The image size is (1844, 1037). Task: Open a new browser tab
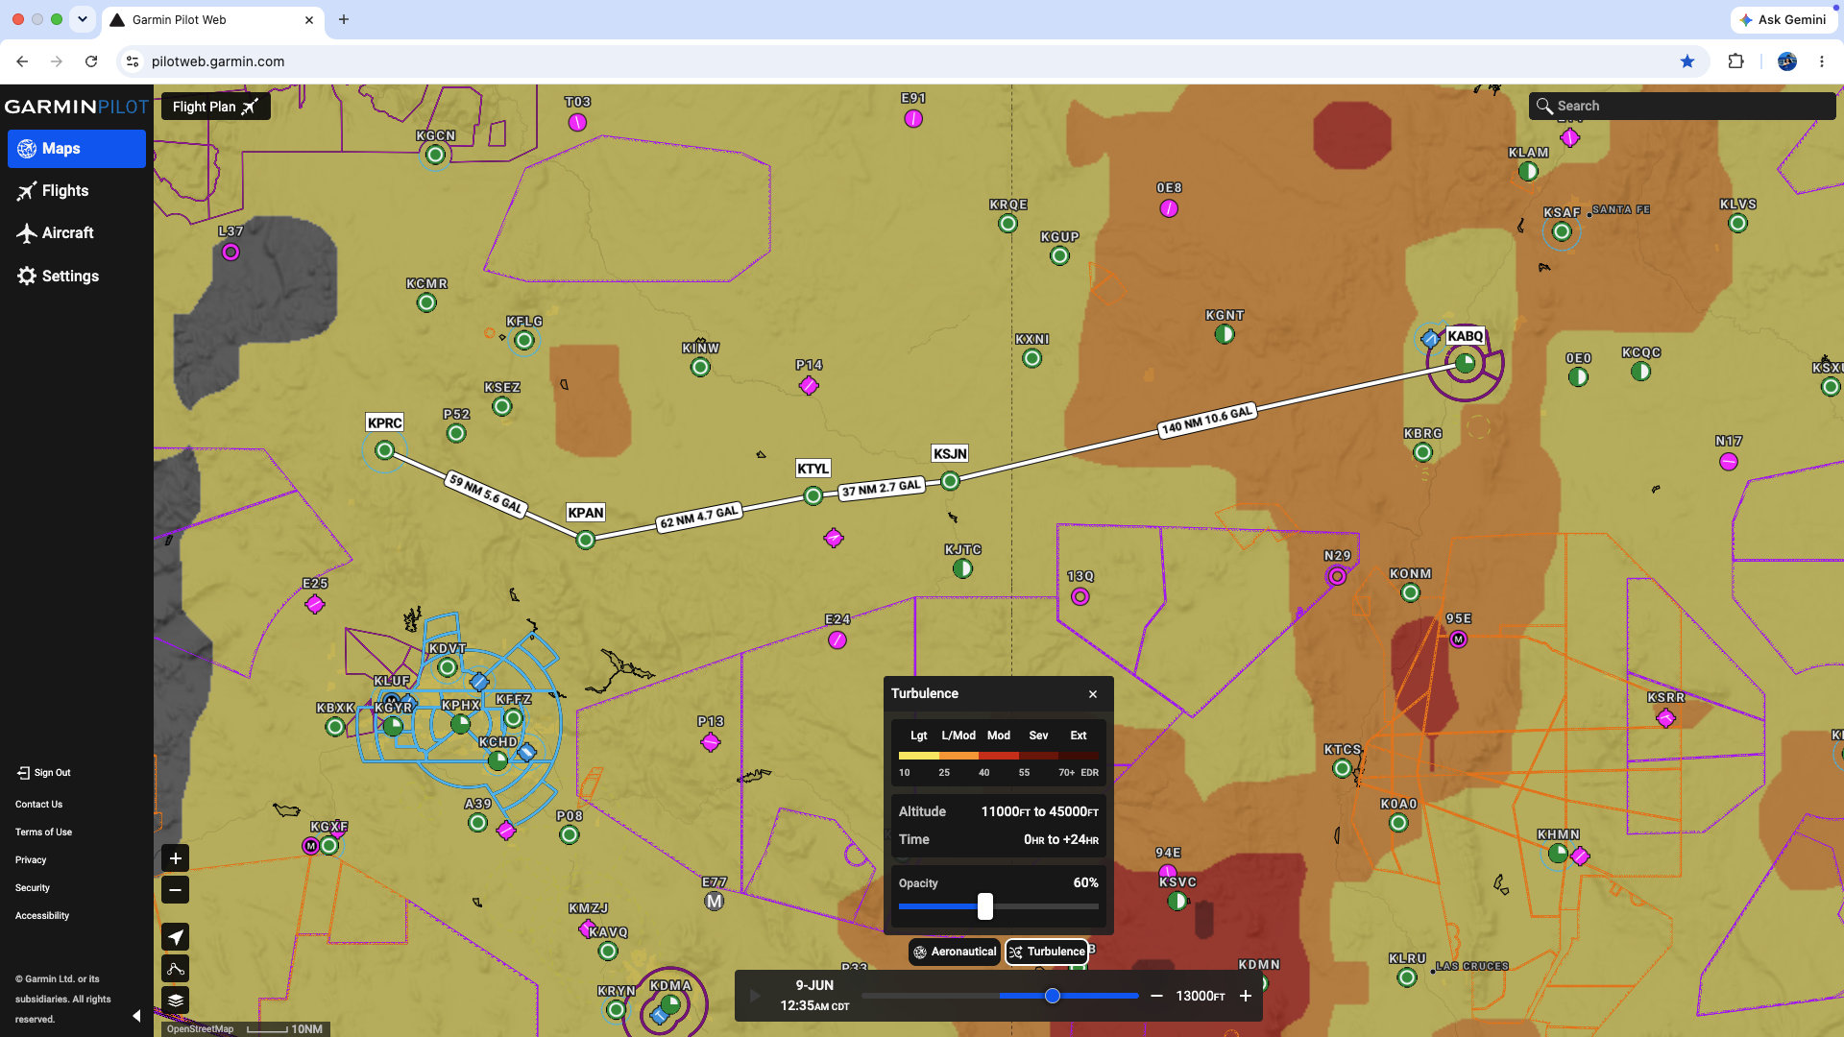coord(344,19)
